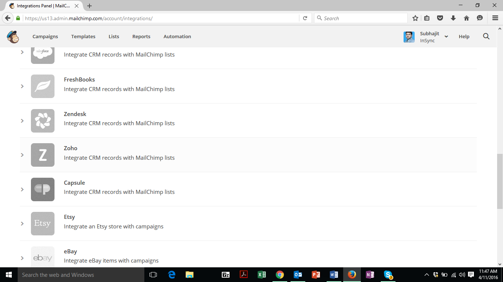Image resolution: width=503 pixels, height=282 pixels.
Task: Click the Hello chat smiley icon
Action: (480, 18)
